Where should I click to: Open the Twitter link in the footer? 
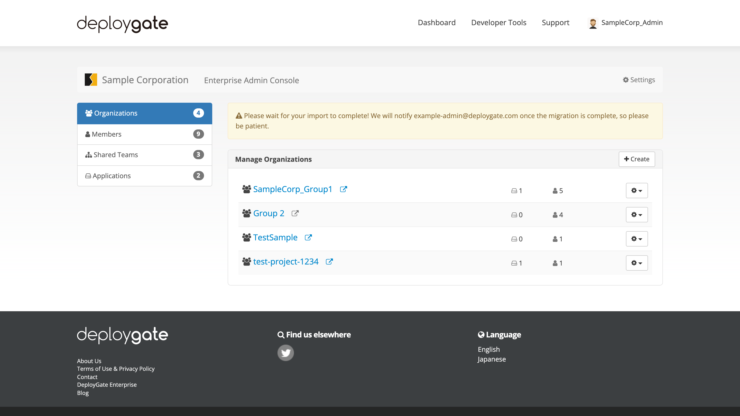(x=285, y=353)
